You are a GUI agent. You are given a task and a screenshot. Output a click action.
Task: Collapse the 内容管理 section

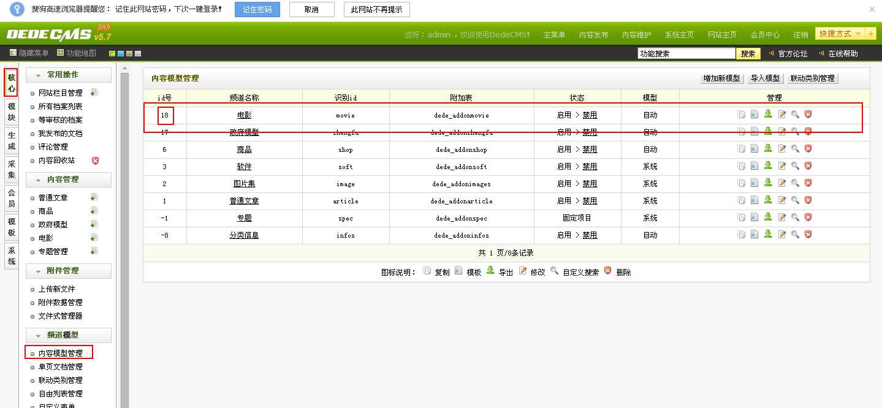pyautogui.click(x=69, y=179)
